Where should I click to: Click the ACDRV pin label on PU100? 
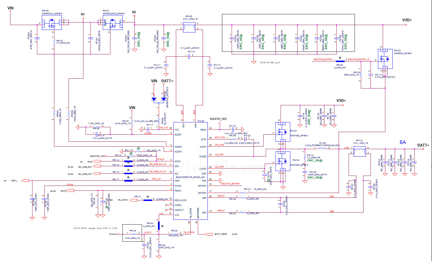pyautogui.click(x=178, y=152)
